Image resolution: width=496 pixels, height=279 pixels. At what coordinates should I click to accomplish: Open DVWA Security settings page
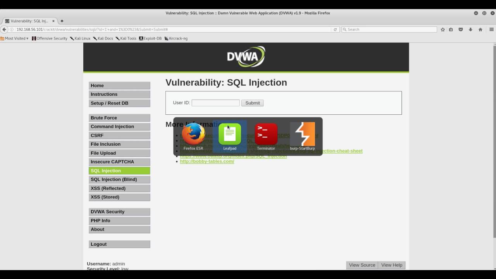119,212
